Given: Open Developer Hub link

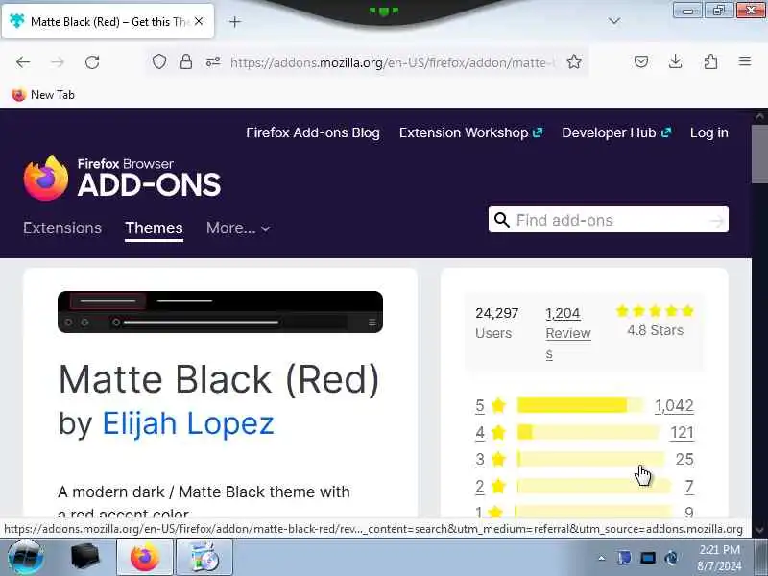Looking at the screenshot, I should point(616,132).
